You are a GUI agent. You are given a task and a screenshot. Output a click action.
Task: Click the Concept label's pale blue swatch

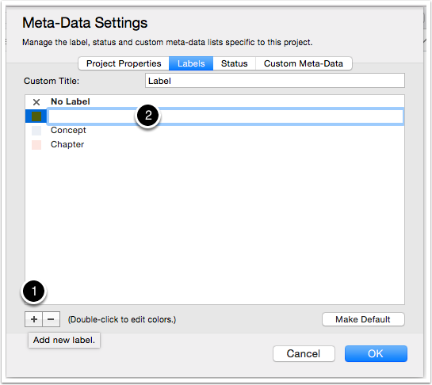[36, 131]
